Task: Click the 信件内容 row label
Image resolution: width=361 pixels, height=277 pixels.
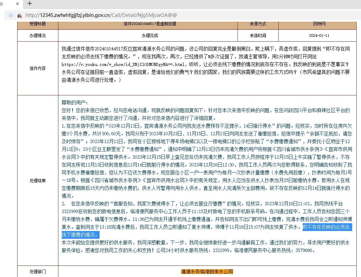Action: [37, 68]
